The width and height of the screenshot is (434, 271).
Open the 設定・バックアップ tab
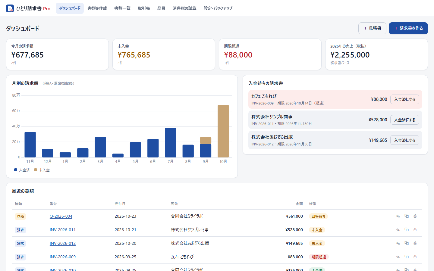[218, 8]
